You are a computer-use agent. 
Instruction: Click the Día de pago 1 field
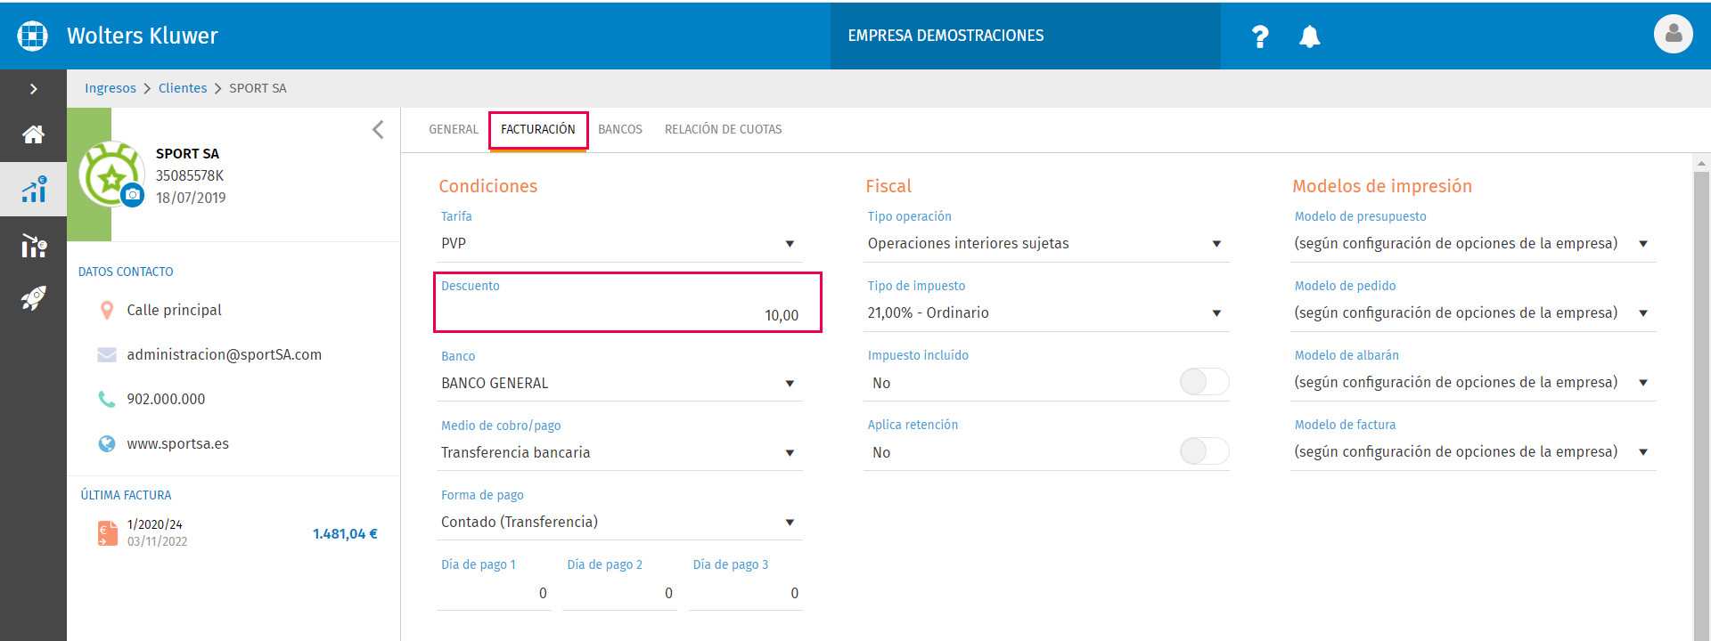tap(494, 594)
